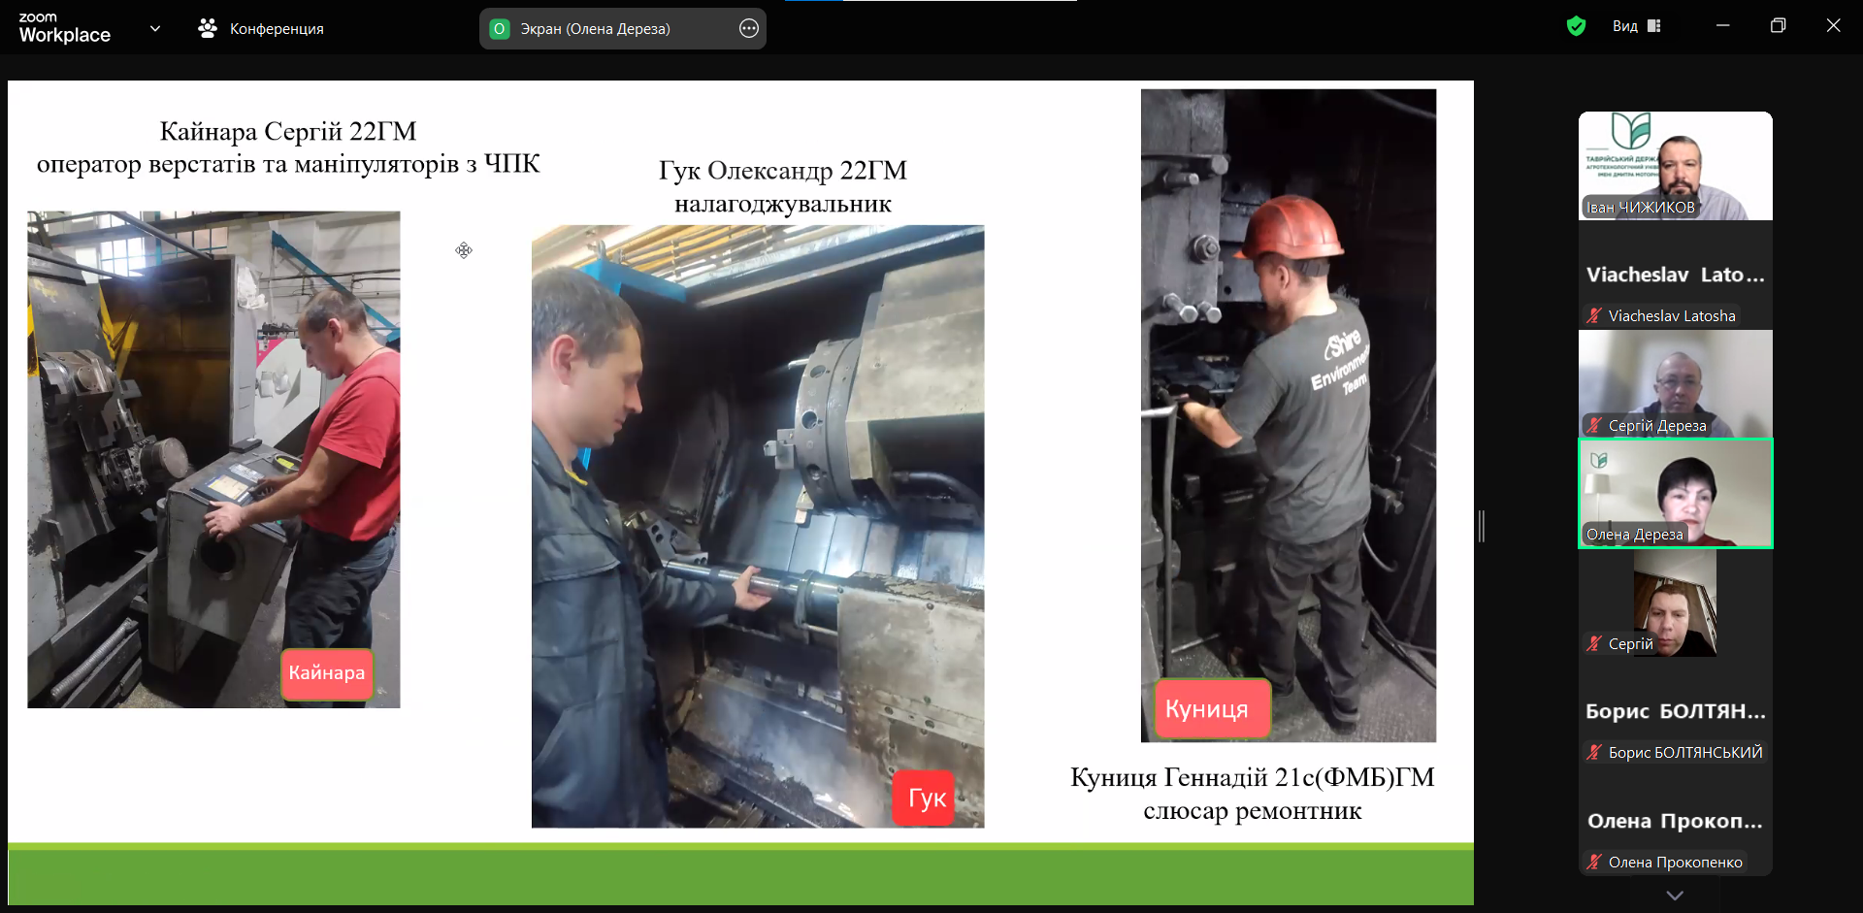The image size is (1863, 913).
Task: Click the red Гук label on photo
Action: coord(926,799)
